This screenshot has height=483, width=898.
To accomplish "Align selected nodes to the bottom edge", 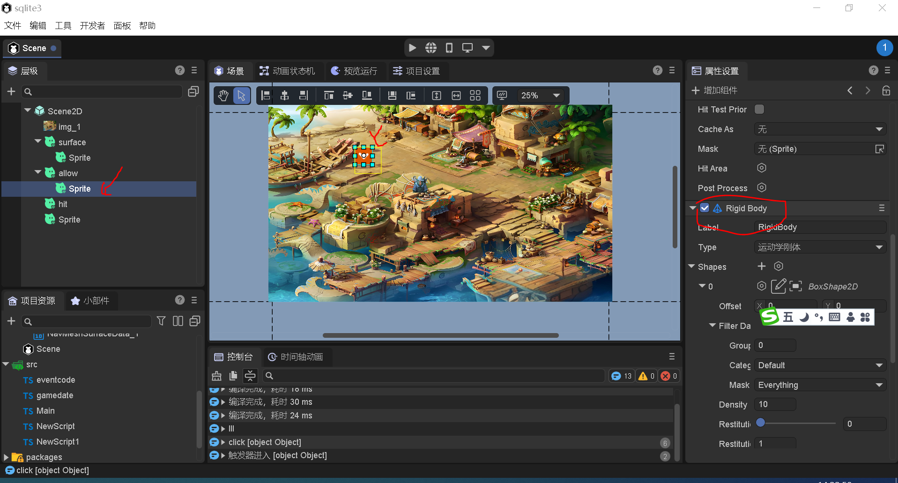I will (x=367, y=96).
